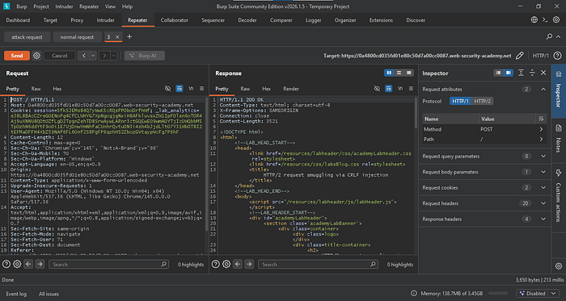Open globe icon in top bar

click(x=534, y=20)
